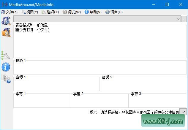Click the ... browse button
This screenshot has width=188, height=130.
tap(184, 19)
